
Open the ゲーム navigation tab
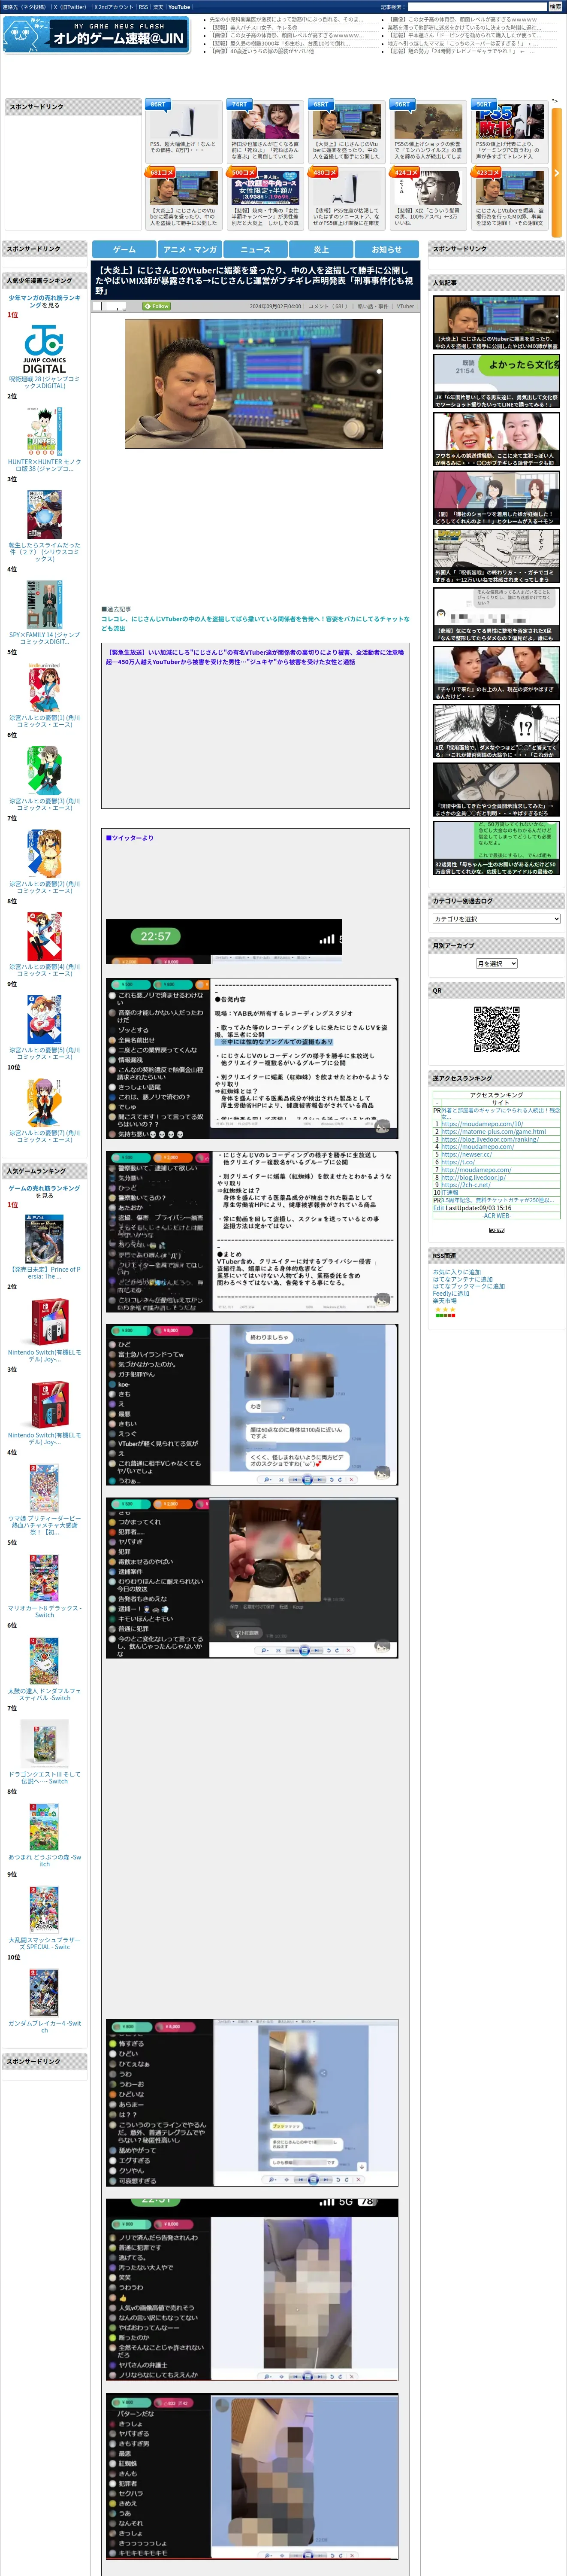tap(124, 249)
